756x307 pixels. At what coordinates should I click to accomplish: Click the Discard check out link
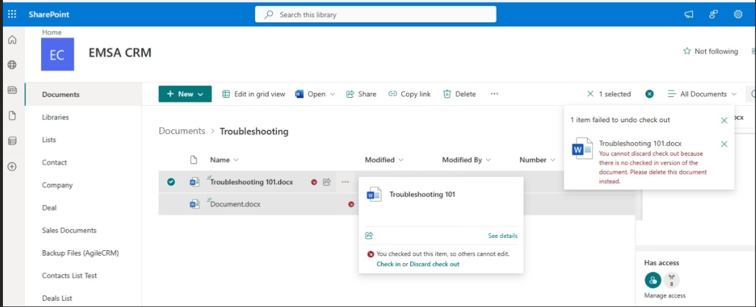435,264
